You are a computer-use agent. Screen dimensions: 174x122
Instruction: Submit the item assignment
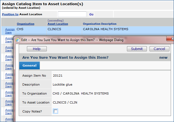137,49
